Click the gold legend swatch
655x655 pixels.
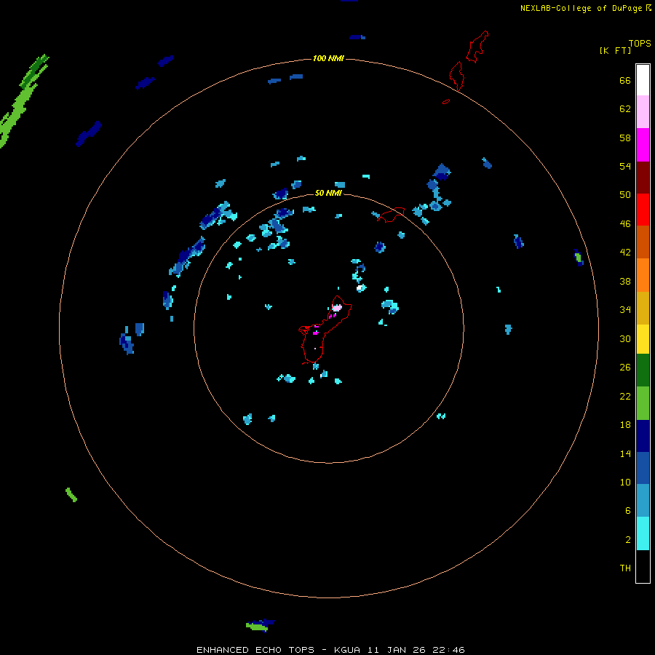643,308
